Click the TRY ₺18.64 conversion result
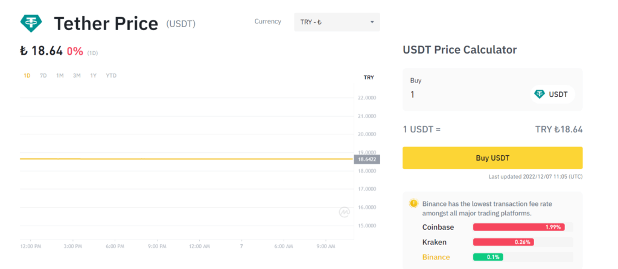The image size is (618, 269). pyautogui.click(x=559, y=129)
